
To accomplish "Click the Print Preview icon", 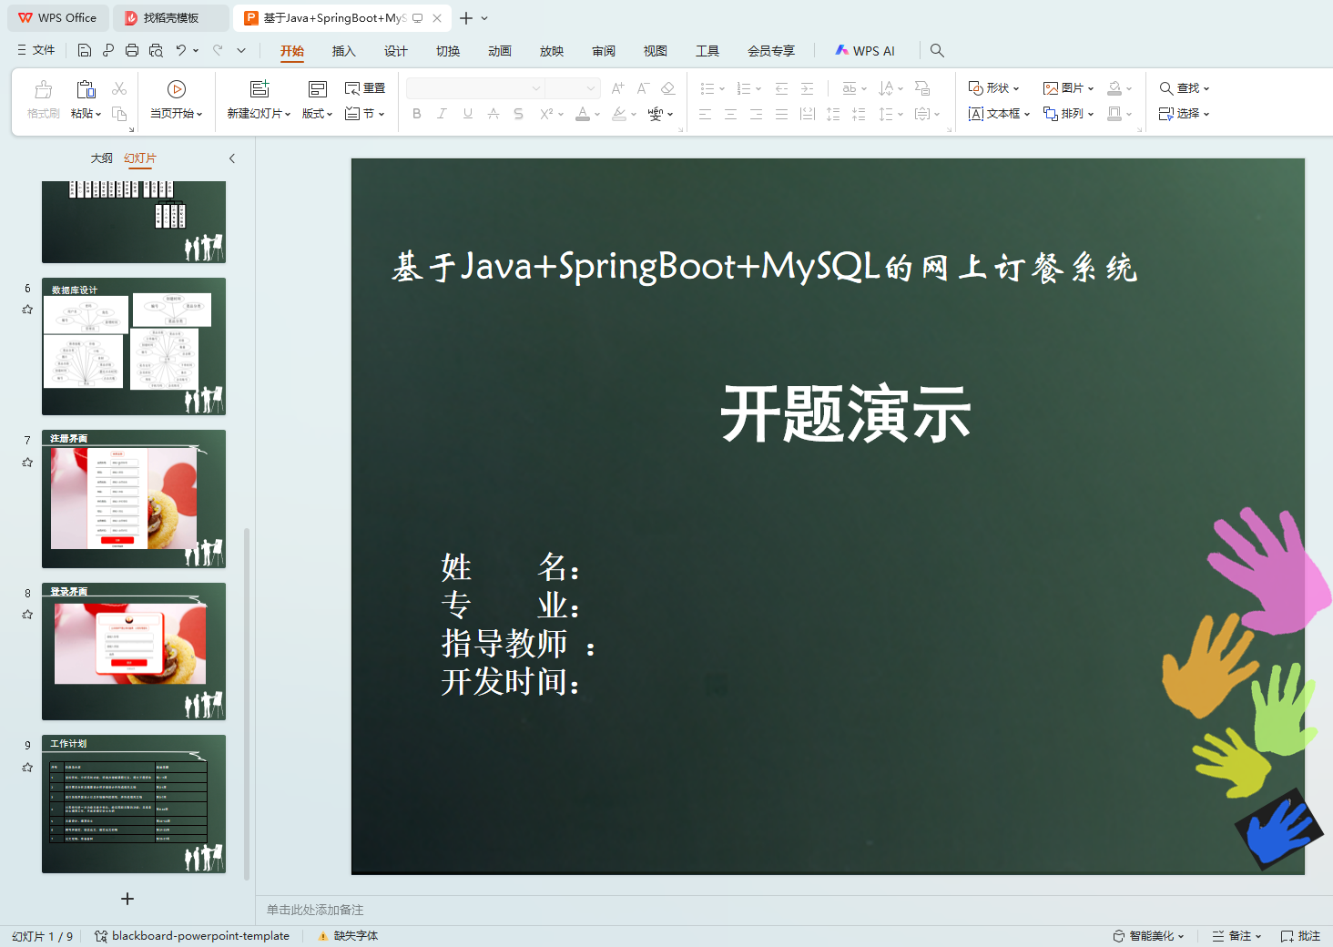I will (x=156, y=51).
